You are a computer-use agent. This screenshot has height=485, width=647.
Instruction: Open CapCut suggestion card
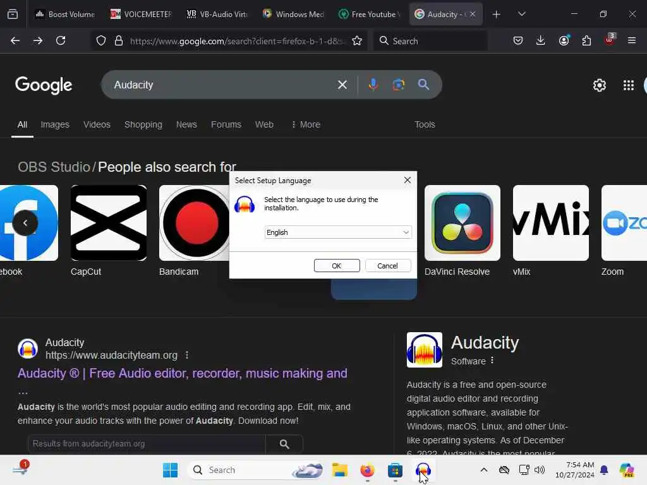(x=109, y=231)
